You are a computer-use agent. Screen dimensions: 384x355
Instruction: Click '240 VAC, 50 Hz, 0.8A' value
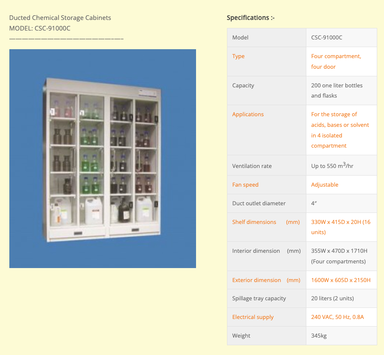point(337,317)
